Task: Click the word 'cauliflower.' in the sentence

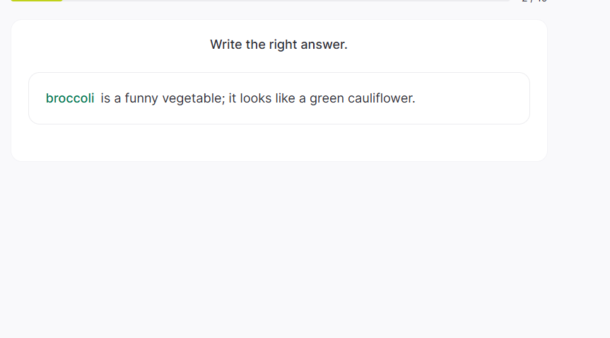Action: [382, 98]
